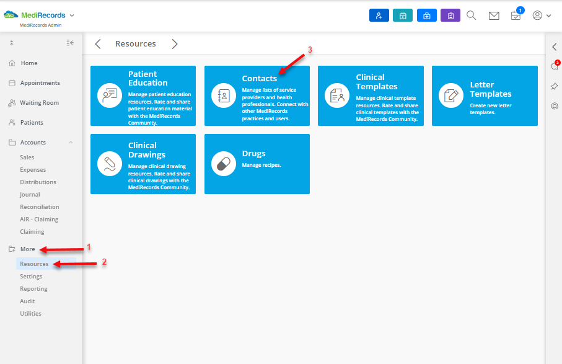Click the More folder icon
The width and height of the screenshot is (562, 364).
12,249
